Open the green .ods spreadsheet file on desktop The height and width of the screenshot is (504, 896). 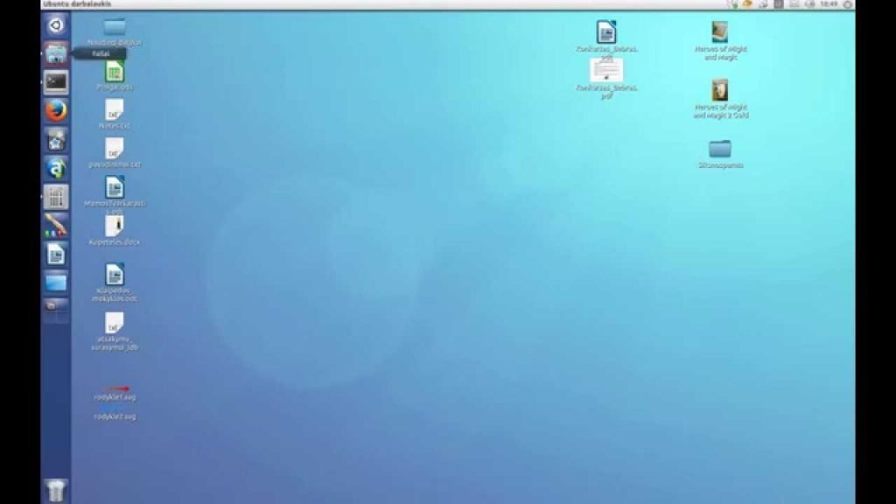(x=115, y=76)
